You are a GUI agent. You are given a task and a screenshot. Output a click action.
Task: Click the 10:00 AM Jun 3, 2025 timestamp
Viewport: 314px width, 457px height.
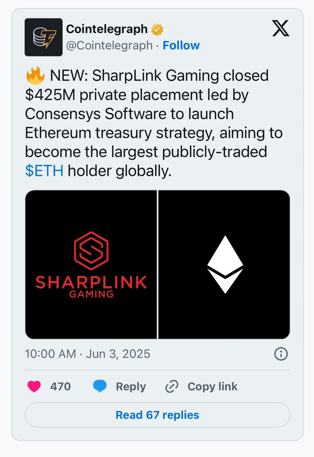tap(88, 354)
